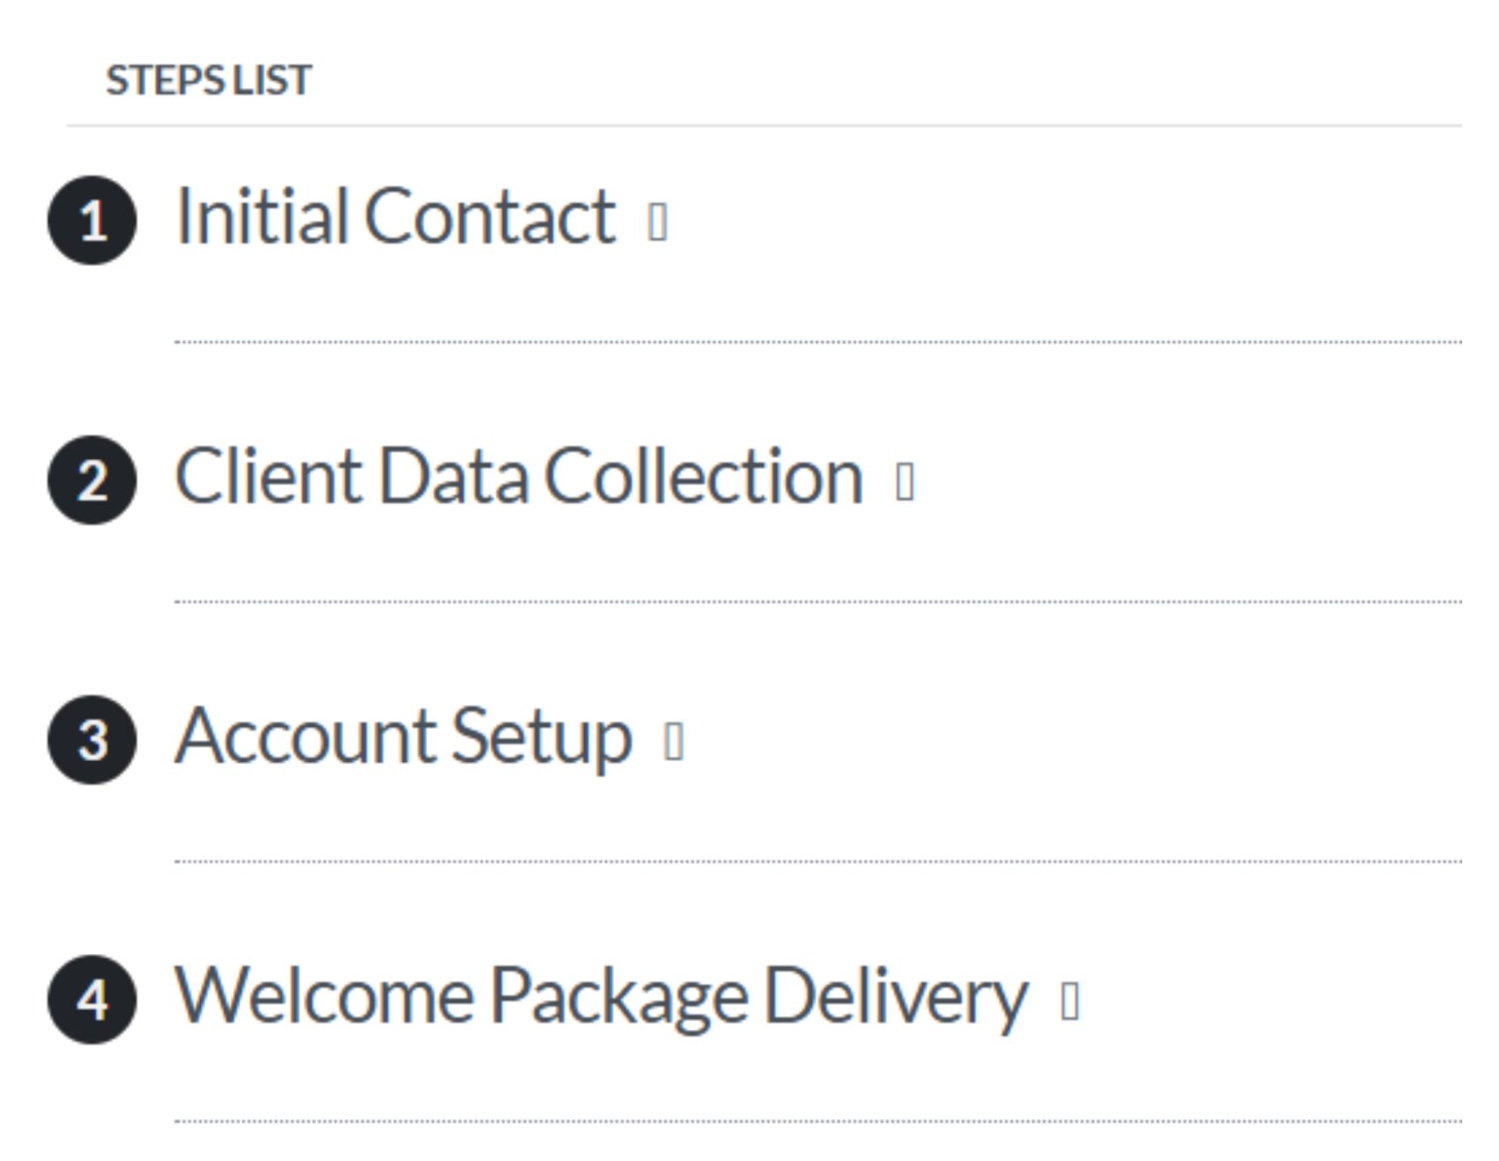Select the step 4 number badge

[92, 1000]
